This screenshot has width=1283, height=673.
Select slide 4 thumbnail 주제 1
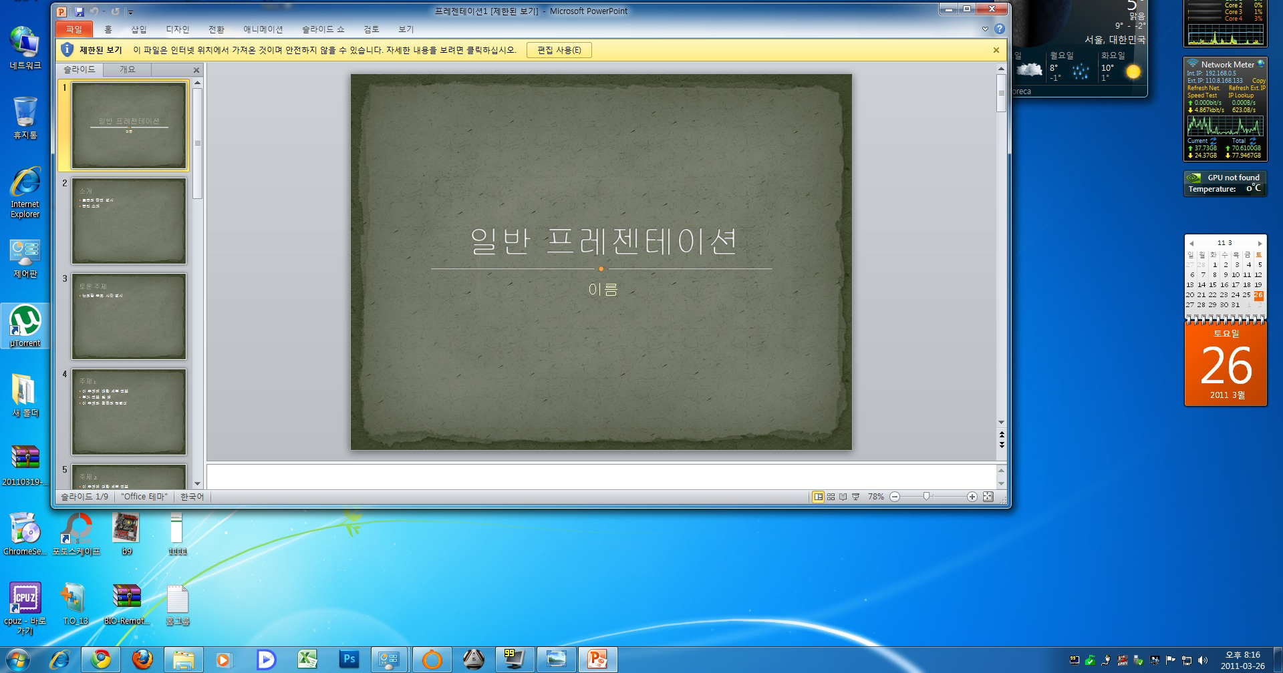[x=129, y=412]
